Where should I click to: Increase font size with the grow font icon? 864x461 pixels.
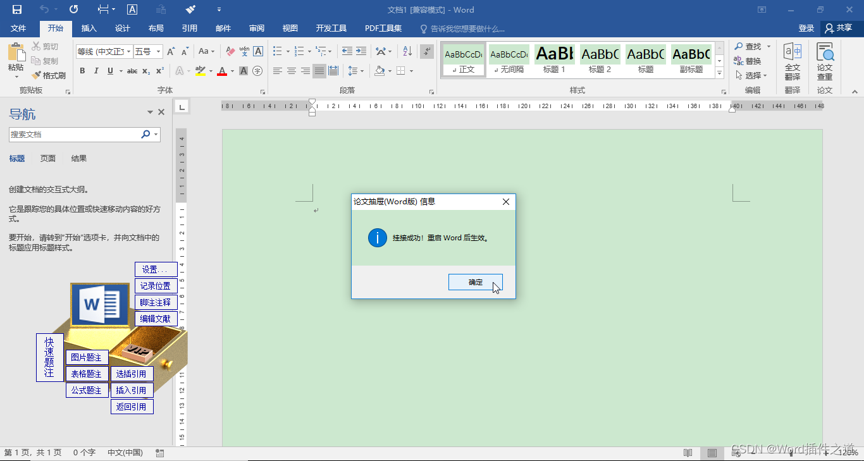171,51
